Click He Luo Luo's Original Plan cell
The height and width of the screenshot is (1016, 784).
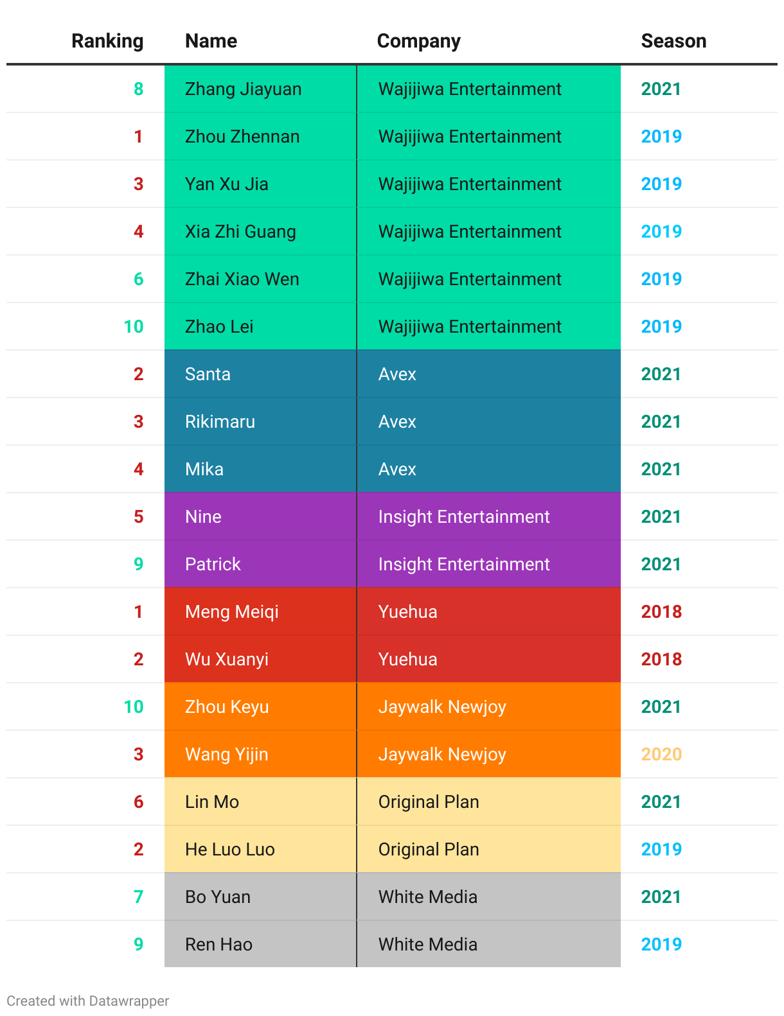point(428,850)
